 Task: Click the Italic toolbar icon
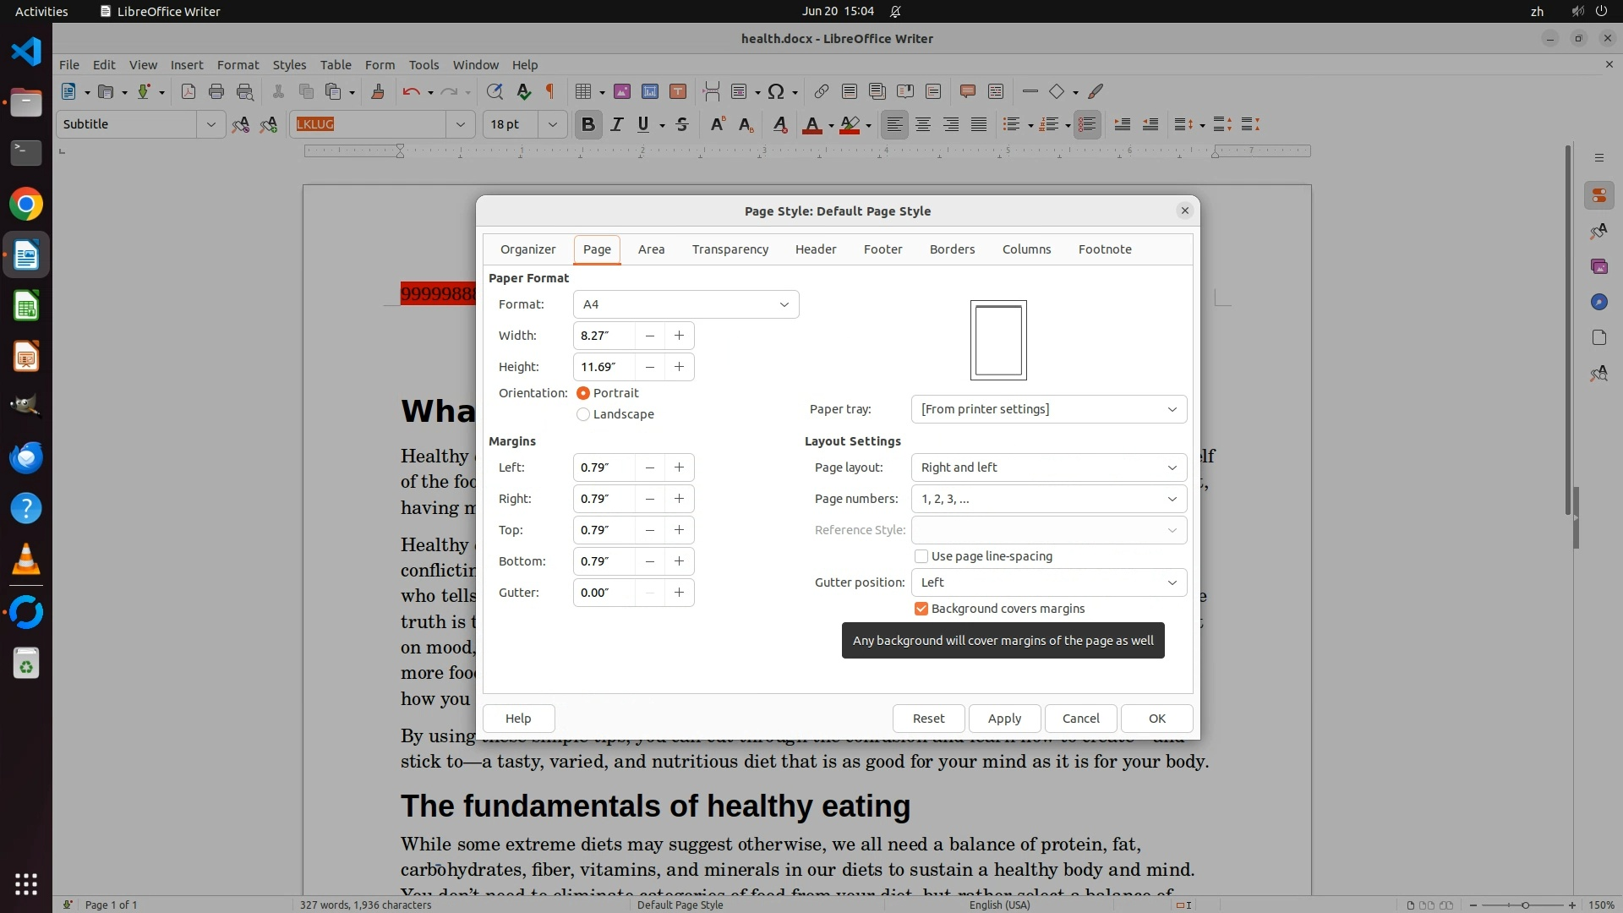click(616, 124)
